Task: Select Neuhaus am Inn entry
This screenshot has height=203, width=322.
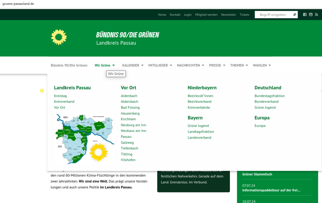Action: click(x=133, y=131)
